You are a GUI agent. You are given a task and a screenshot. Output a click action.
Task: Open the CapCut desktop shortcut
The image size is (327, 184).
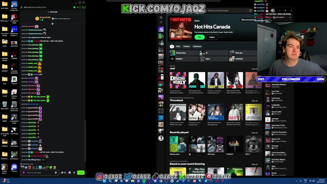14,80
